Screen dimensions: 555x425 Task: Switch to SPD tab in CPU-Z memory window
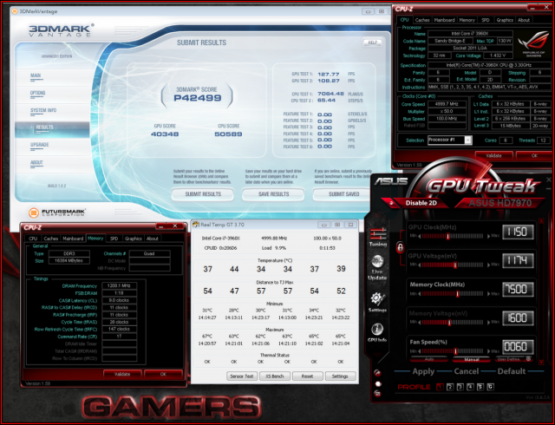coord(114,239)
